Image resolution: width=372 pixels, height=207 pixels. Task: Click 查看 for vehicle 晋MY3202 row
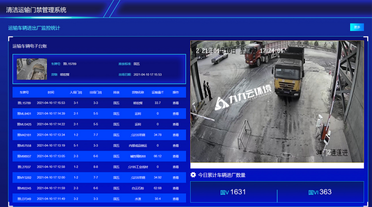coord(176,178)
